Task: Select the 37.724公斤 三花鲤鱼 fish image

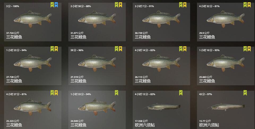Action: (33, 19)
